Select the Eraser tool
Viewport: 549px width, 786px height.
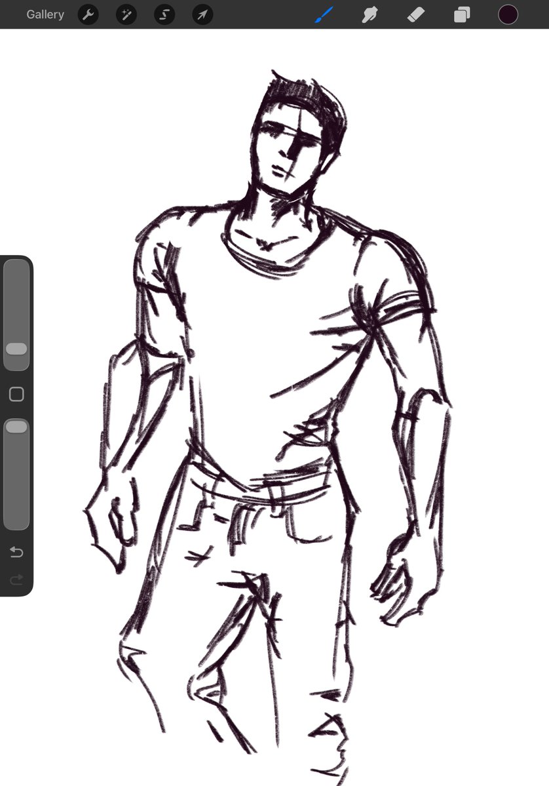tap(416, 14)
